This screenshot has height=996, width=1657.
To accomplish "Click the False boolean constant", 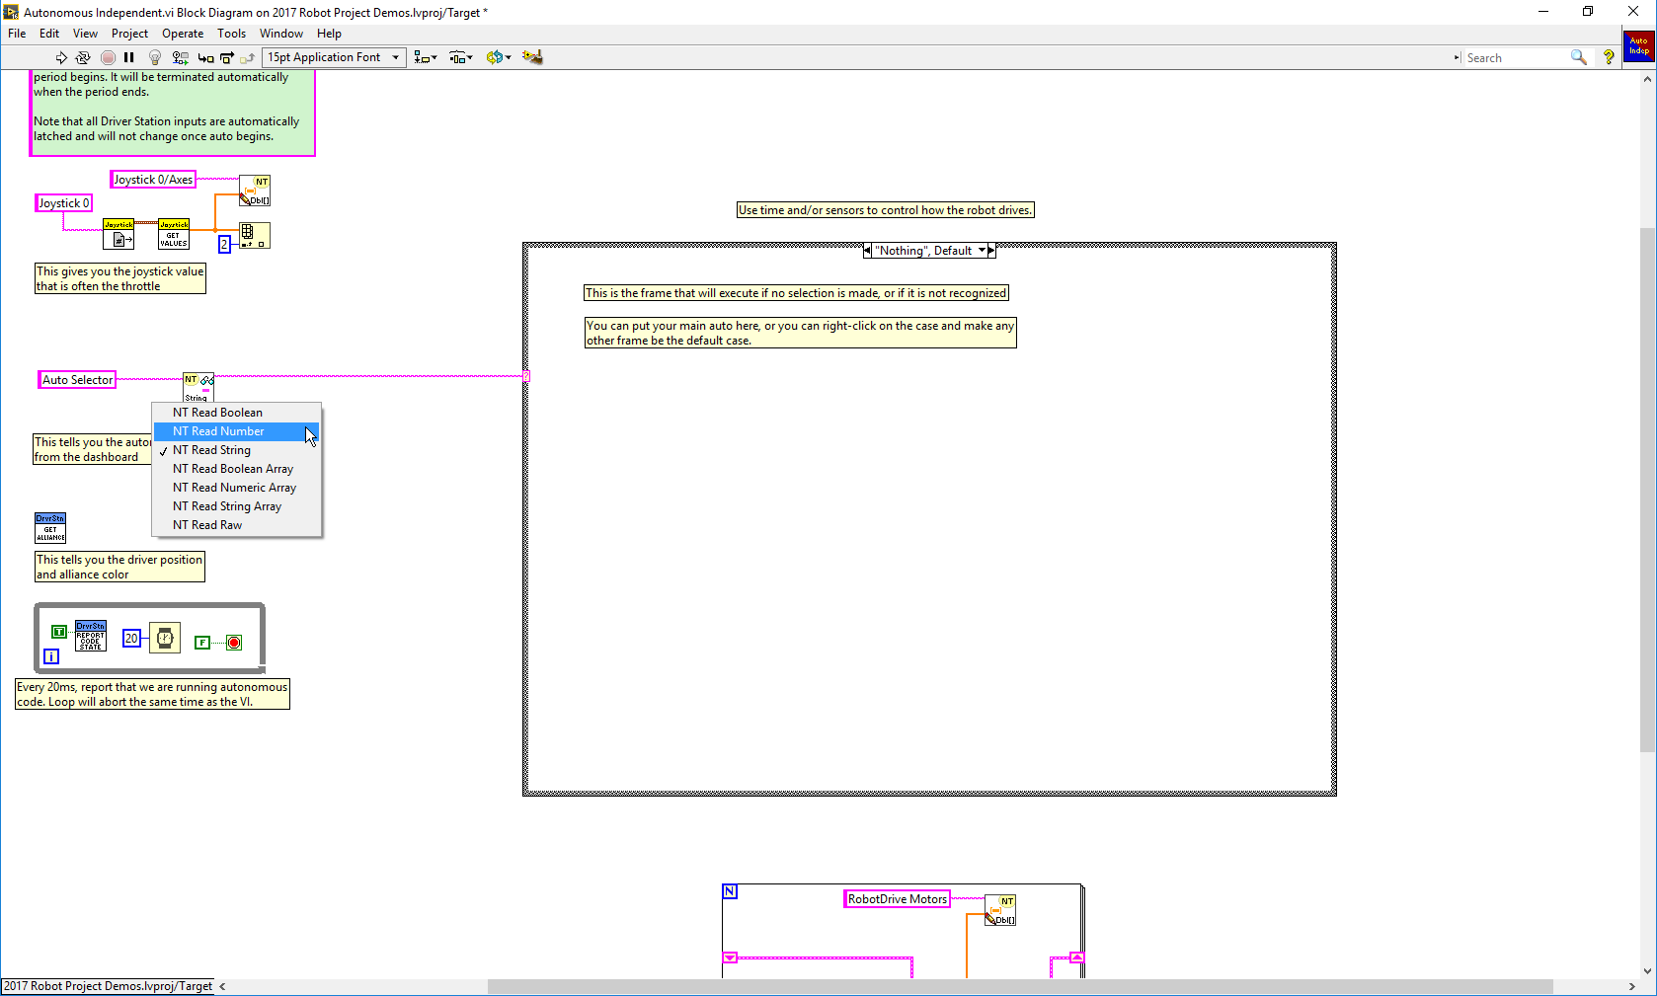I will coord(202,643).
